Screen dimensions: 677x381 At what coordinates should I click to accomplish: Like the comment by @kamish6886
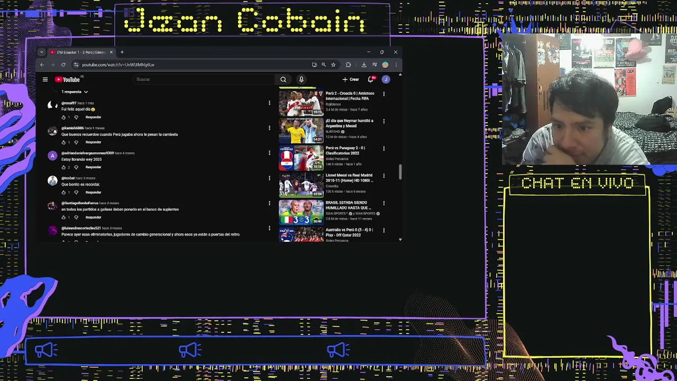point(63,142)
